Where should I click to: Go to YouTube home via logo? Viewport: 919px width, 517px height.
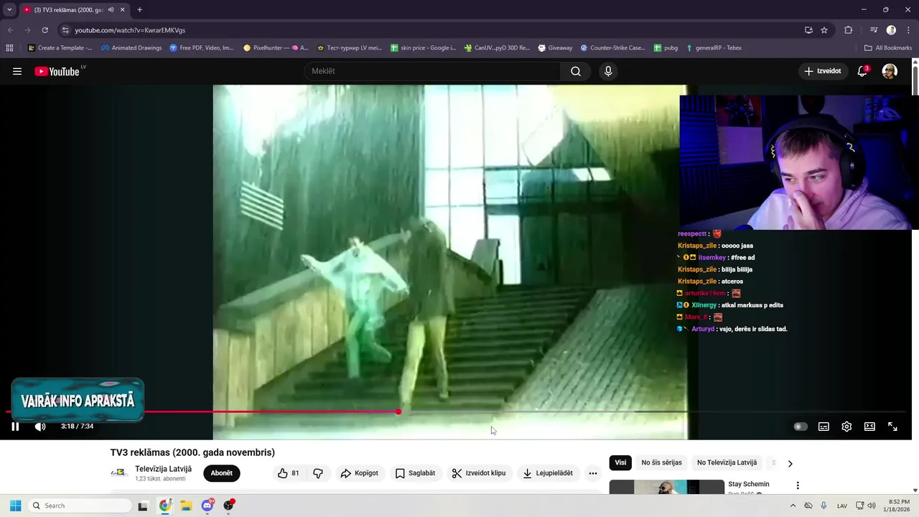(57, 71)
